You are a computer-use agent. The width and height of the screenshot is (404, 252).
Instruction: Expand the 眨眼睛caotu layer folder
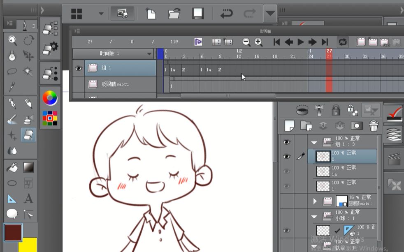(315, 201)
